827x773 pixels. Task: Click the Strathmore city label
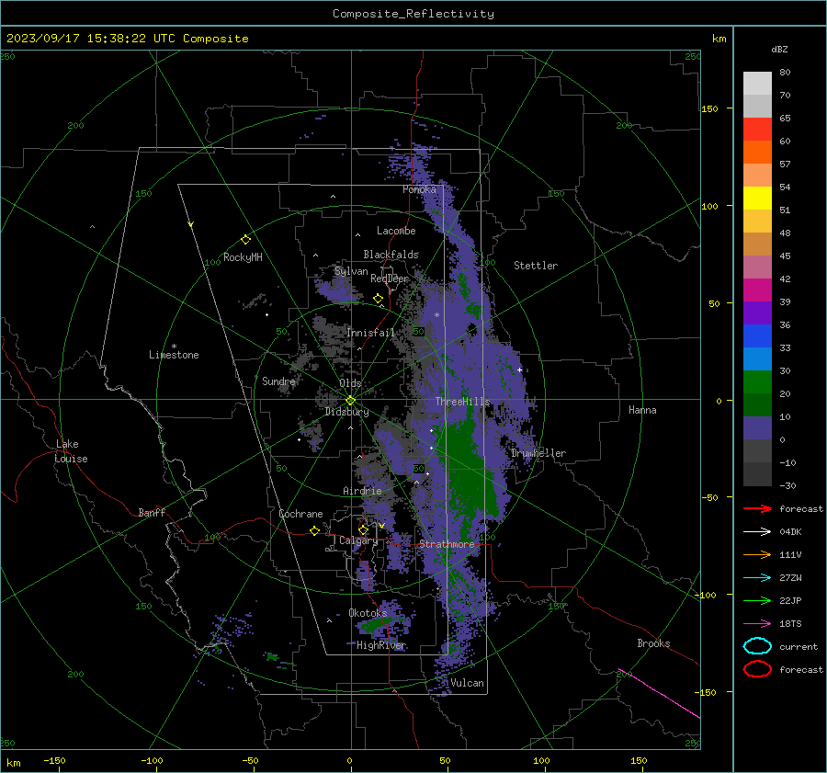click(x=447, y=544)
